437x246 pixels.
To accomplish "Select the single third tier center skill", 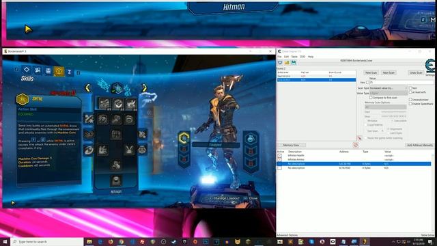I will point(116,135).
